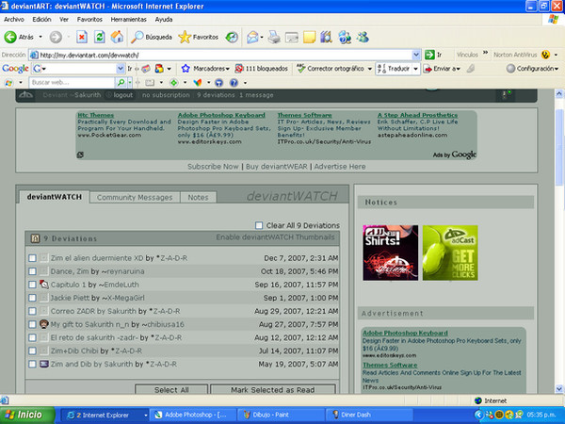This screenshot has height=424, width=565.
Task: Open the Messenger people icon
Action: click(363, 37)
